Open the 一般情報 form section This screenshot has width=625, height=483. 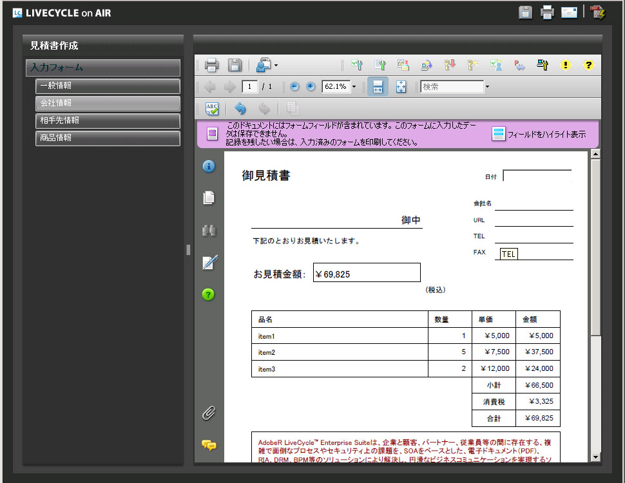click(108, 86)
